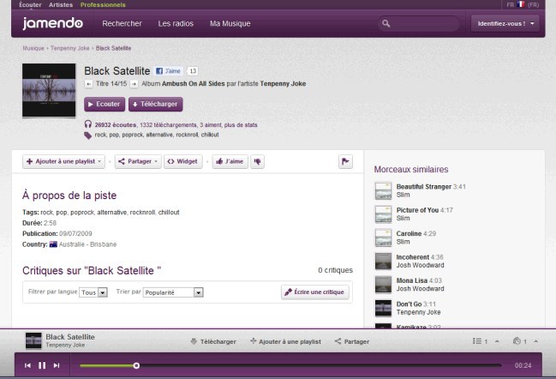This screenshot has width=556, height=379.
Task: Select the Artistes top tab
Action: 61,4
